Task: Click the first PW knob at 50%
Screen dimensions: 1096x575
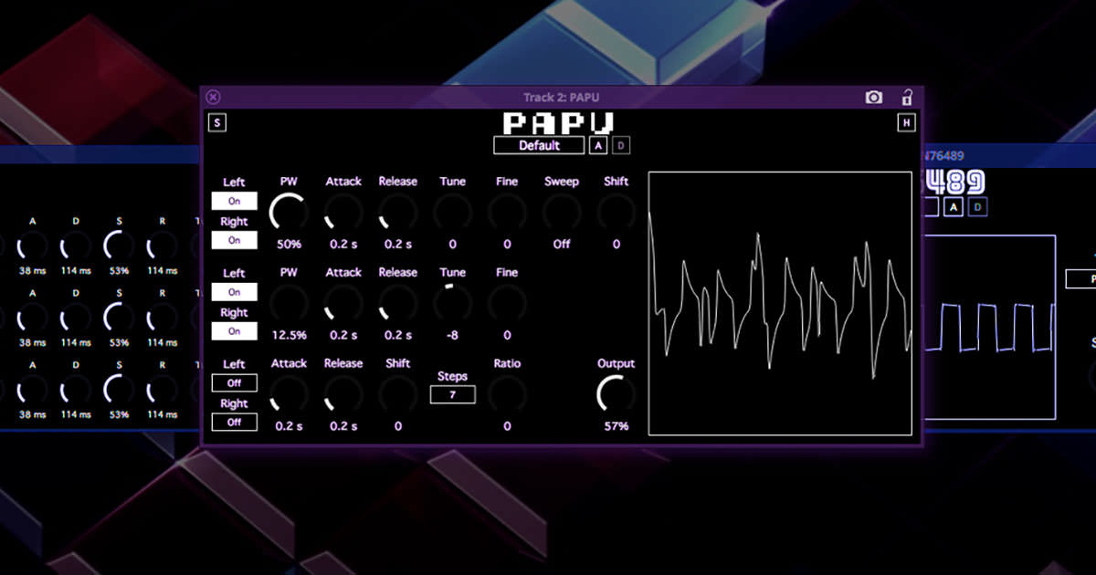Action: [x=289, y=213]
